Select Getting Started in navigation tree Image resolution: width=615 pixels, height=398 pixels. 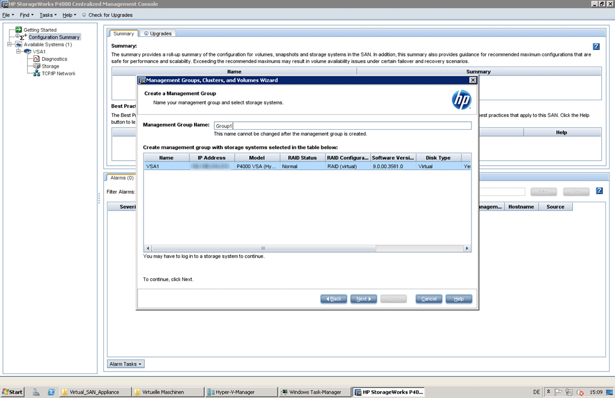point(40,30)
